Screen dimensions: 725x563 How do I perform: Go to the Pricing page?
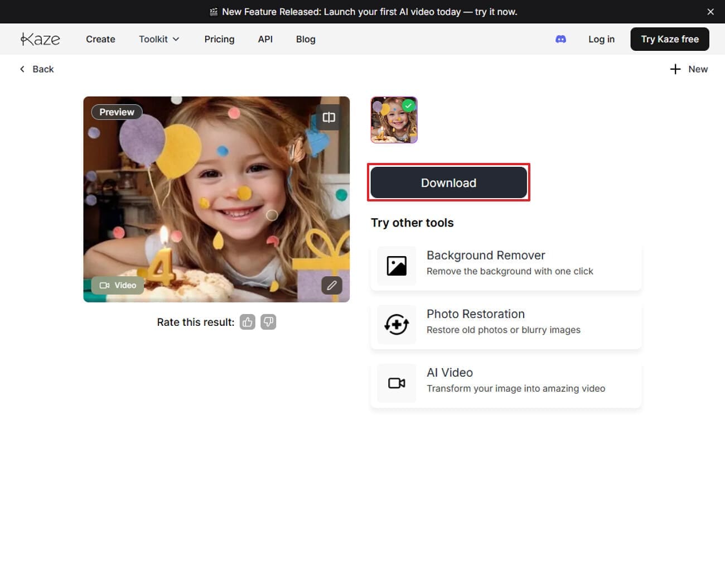click(x=219, y=39)
